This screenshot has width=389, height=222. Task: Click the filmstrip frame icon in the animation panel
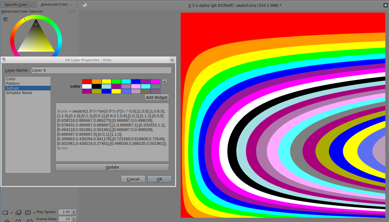coord(5,212)
